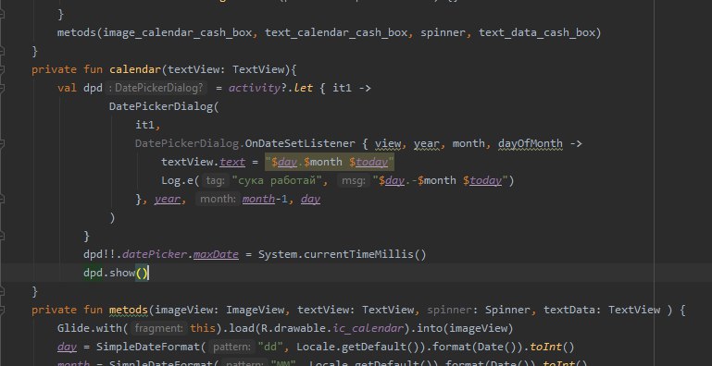Click the val keyword on the dpd line
Screen dimensions: 712x366
pyautogui.click(x=67, y=88)
